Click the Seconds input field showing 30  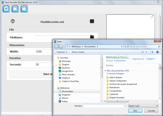click(44, 64)
